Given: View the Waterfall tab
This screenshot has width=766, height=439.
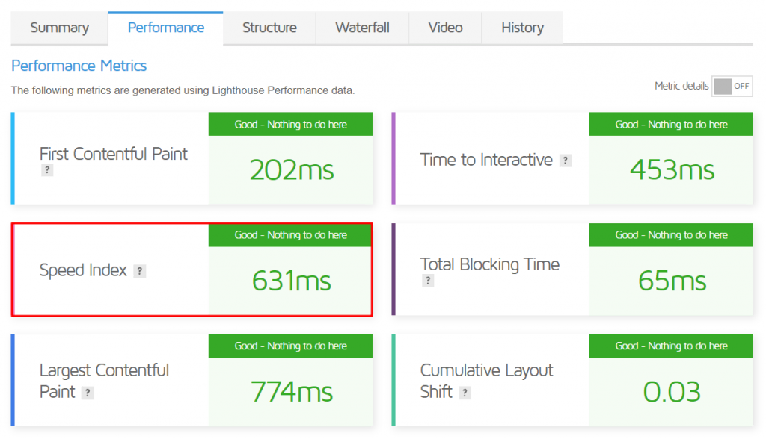Looking at the screenshot, I should (x=362, y=28).
